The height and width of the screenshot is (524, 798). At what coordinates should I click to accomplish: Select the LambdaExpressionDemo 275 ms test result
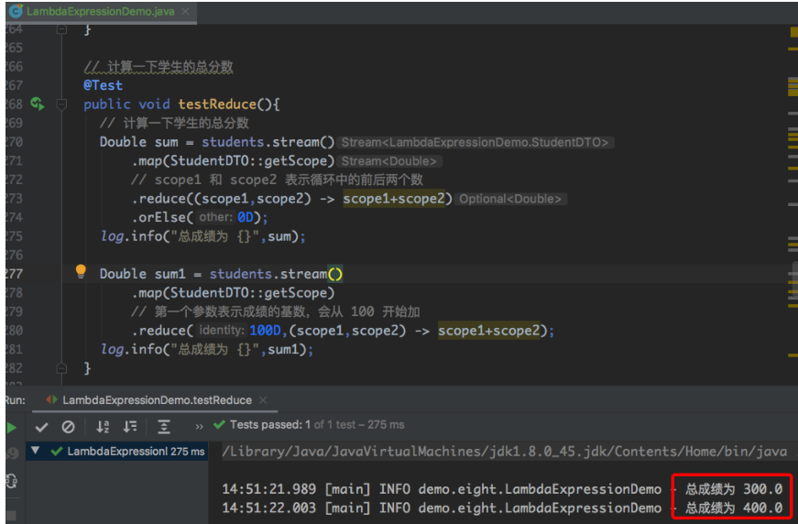point(117,452)
